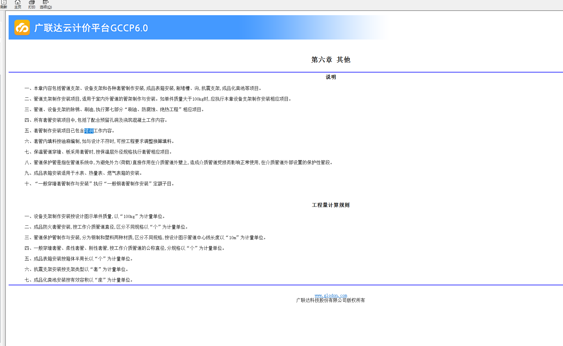Click the banner title 广联达云计价平台GCCP6.0

pyautogui.click(x=91, y=28)
